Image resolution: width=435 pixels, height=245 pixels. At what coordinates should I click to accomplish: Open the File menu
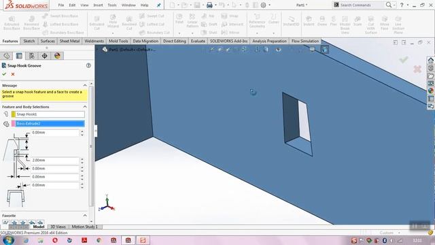click(x=61, y=5)
